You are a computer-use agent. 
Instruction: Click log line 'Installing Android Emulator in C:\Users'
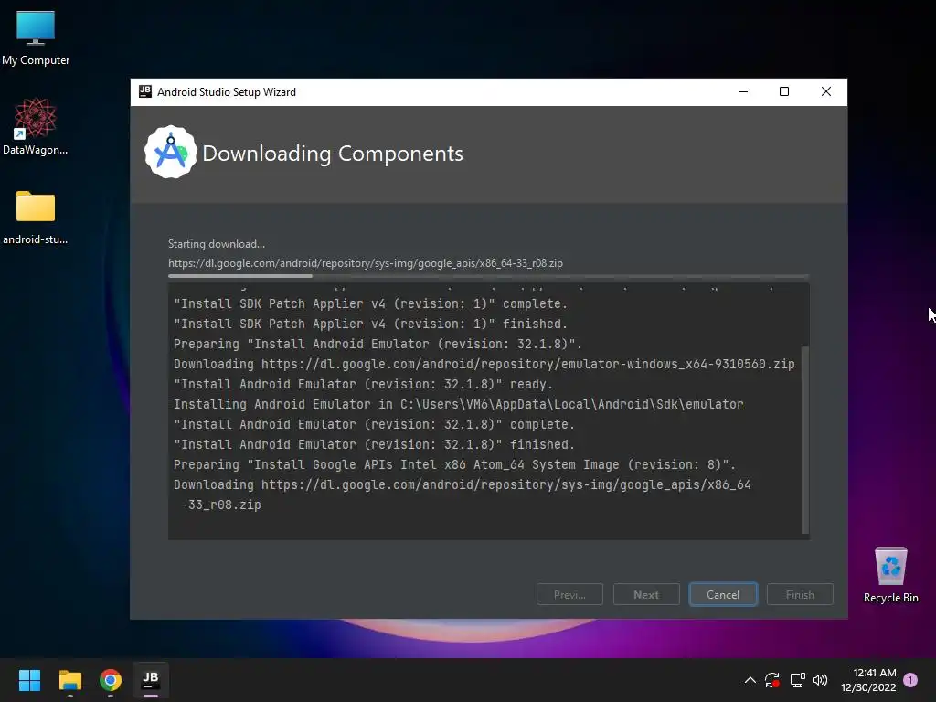tap(459, 404)
